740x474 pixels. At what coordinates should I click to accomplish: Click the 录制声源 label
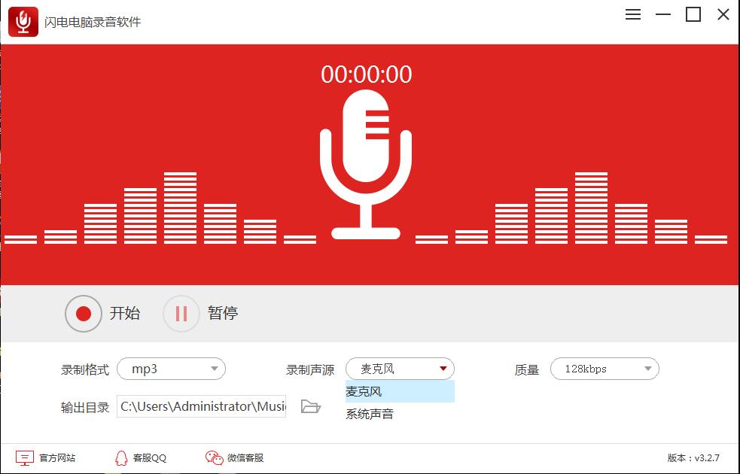(x=310, y=369)
